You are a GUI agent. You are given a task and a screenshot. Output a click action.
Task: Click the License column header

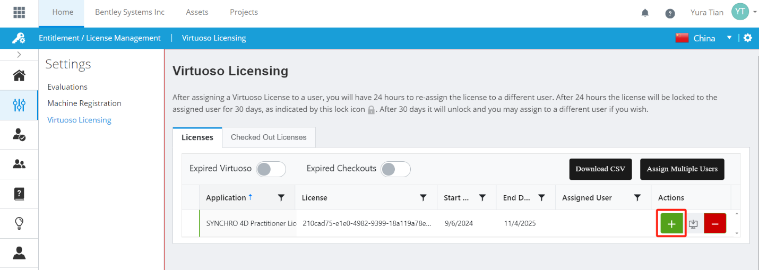coord(315,198)
